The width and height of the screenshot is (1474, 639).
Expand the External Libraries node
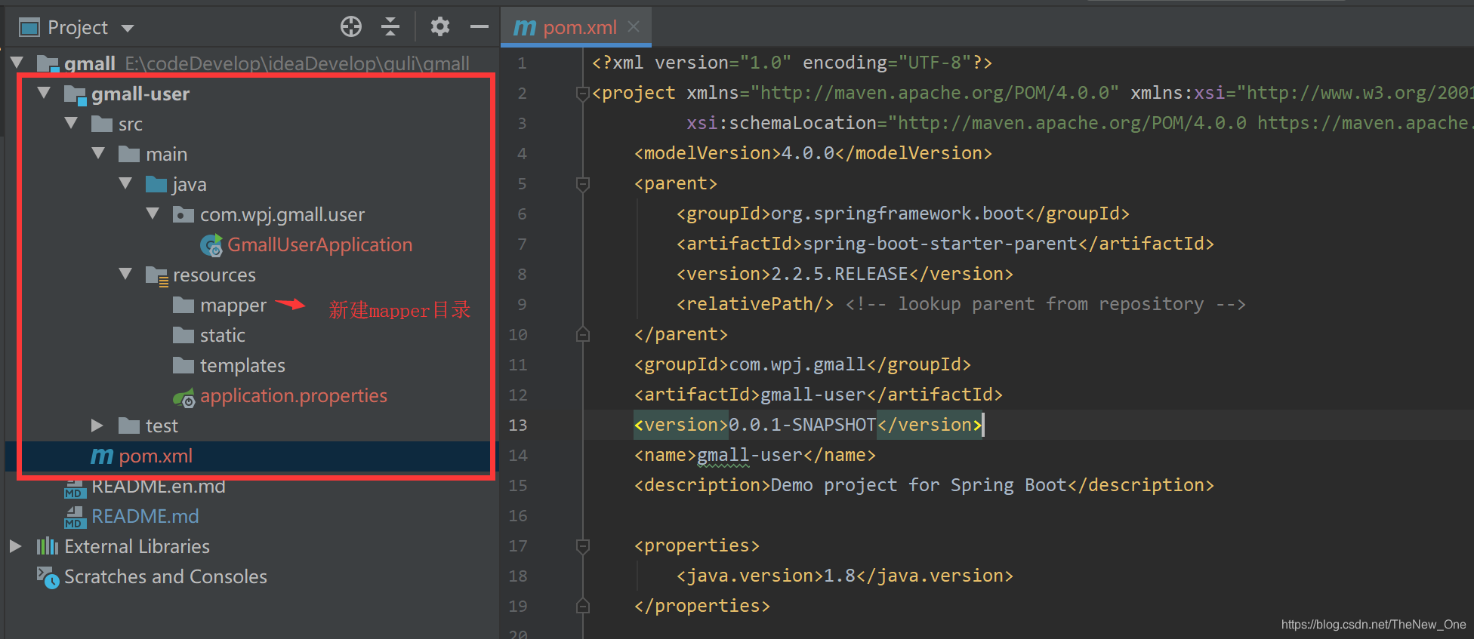[x=15, y=546]
